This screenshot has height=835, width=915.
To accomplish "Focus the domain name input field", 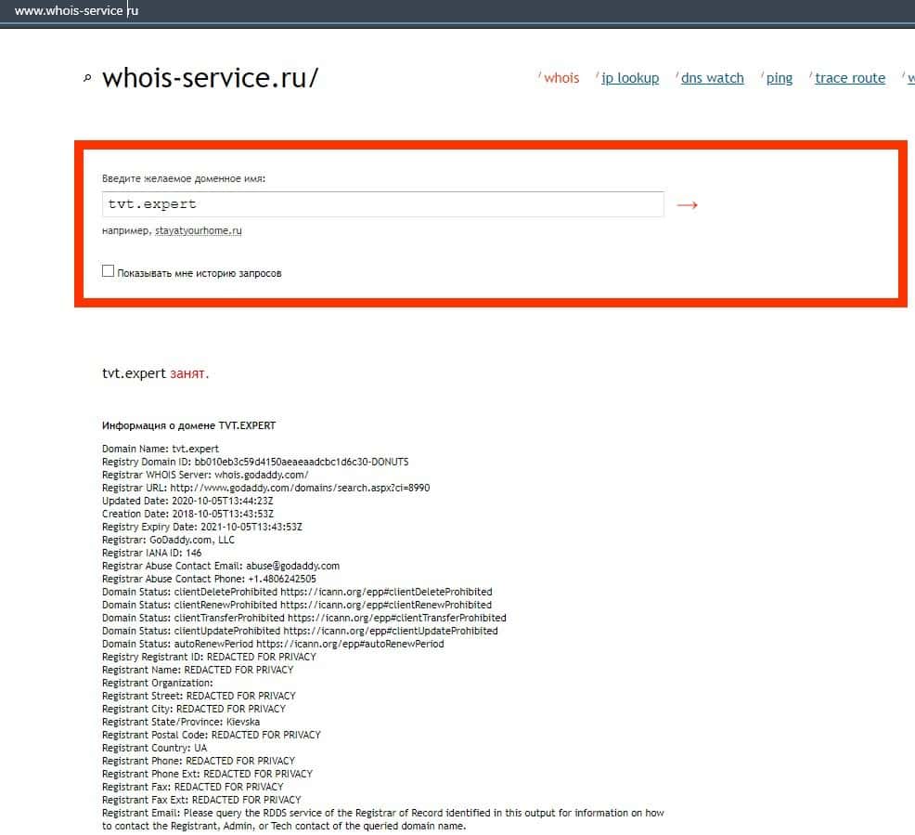I will tap(383, 204).
